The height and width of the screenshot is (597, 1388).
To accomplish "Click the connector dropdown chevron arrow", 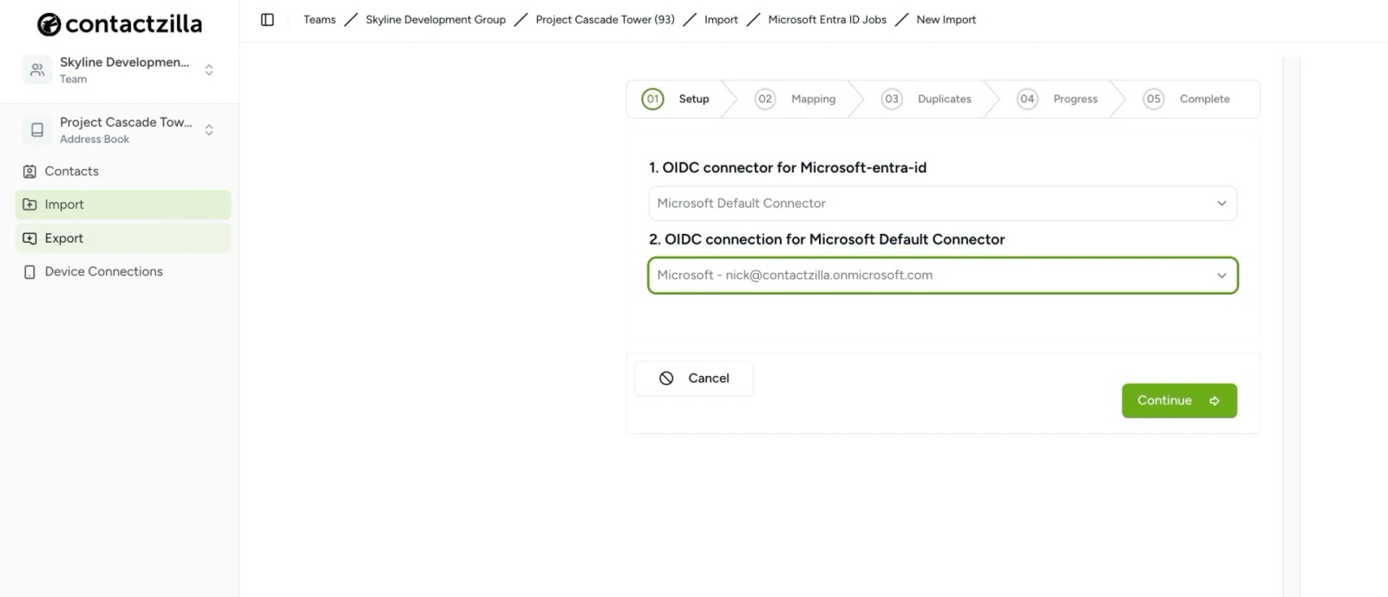I will (1221, 204).
